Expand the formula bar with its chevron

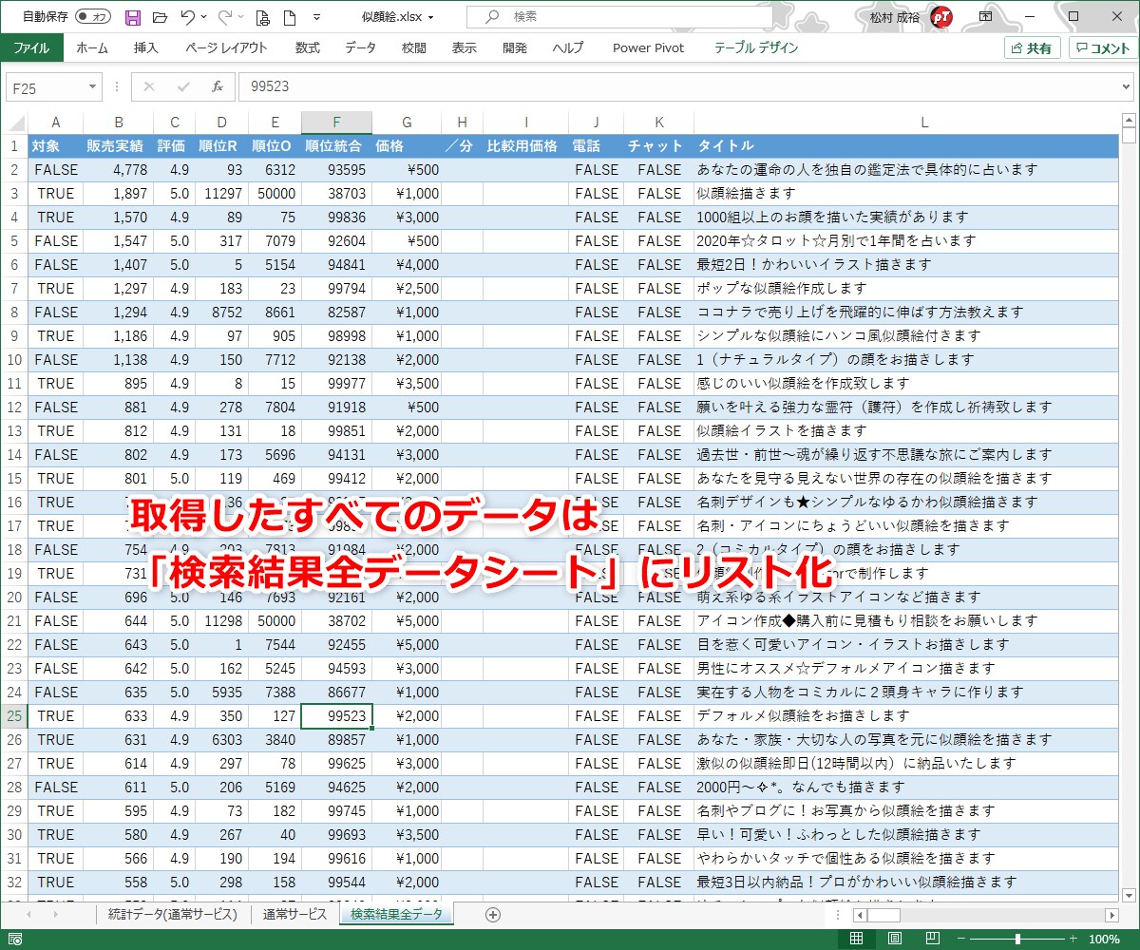(1125, 86)
